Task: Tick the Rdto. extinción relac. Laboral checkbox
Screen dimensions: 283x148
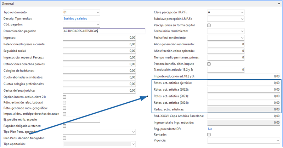Action: 64,103
